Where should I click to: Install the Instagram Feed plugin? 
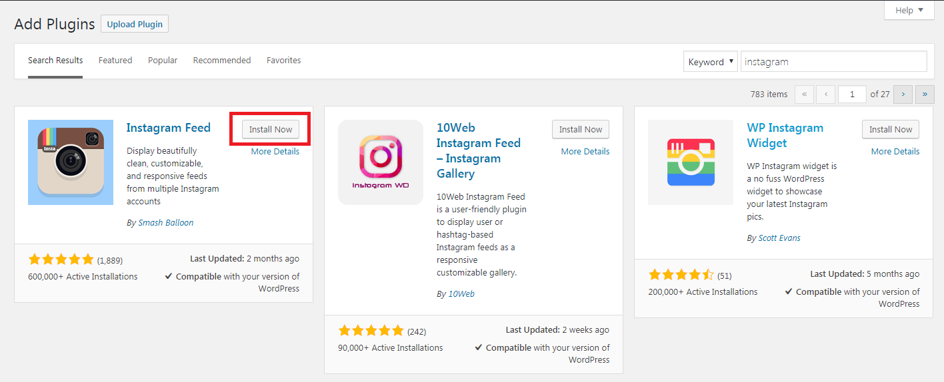(271, 130)
